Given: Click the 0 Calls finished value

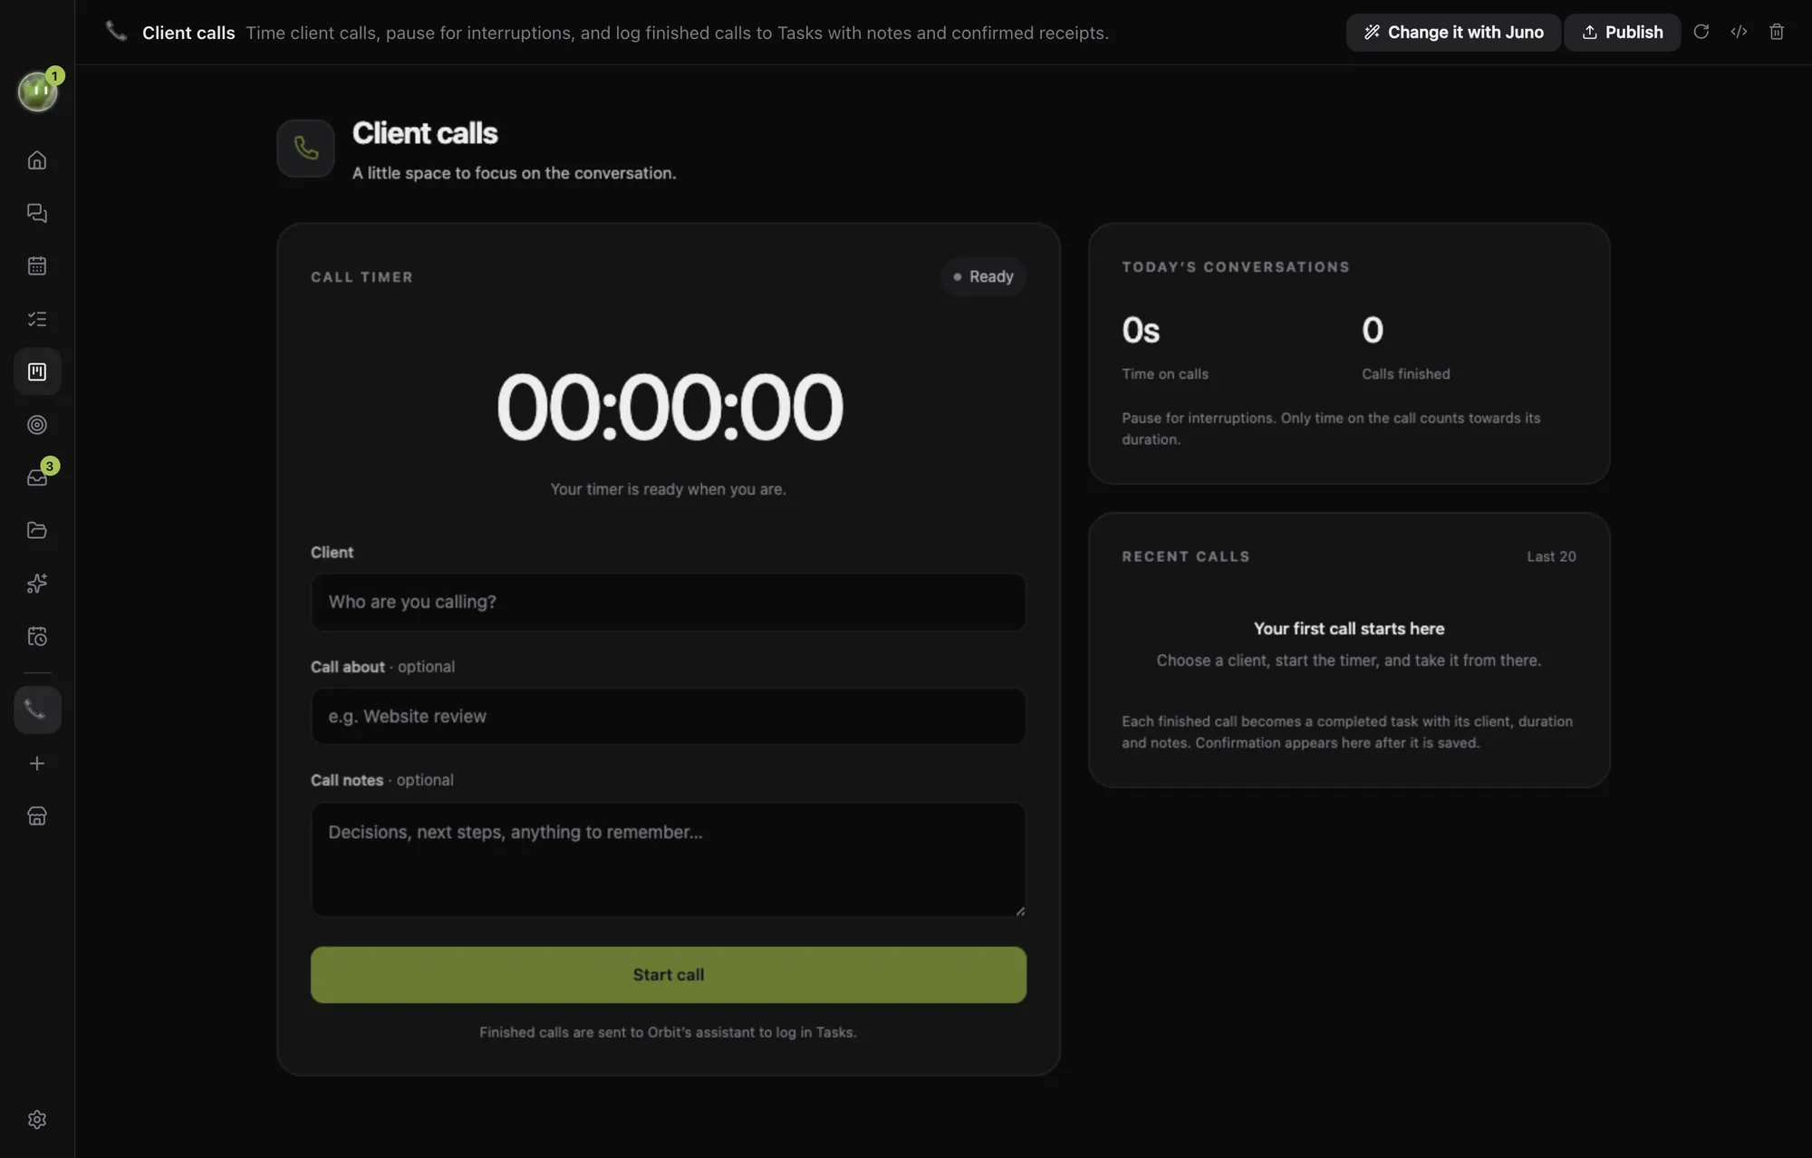Looking at the screenshot, I should (x=1373, y=330).
